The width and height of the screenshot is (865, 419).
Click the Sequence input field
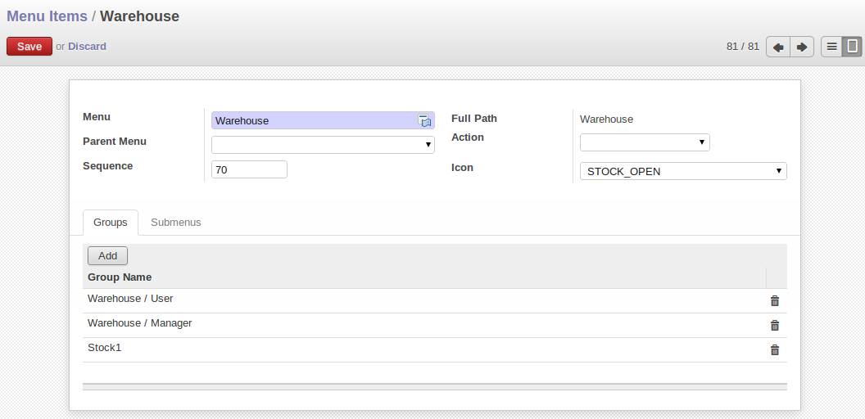click(249, 169)
